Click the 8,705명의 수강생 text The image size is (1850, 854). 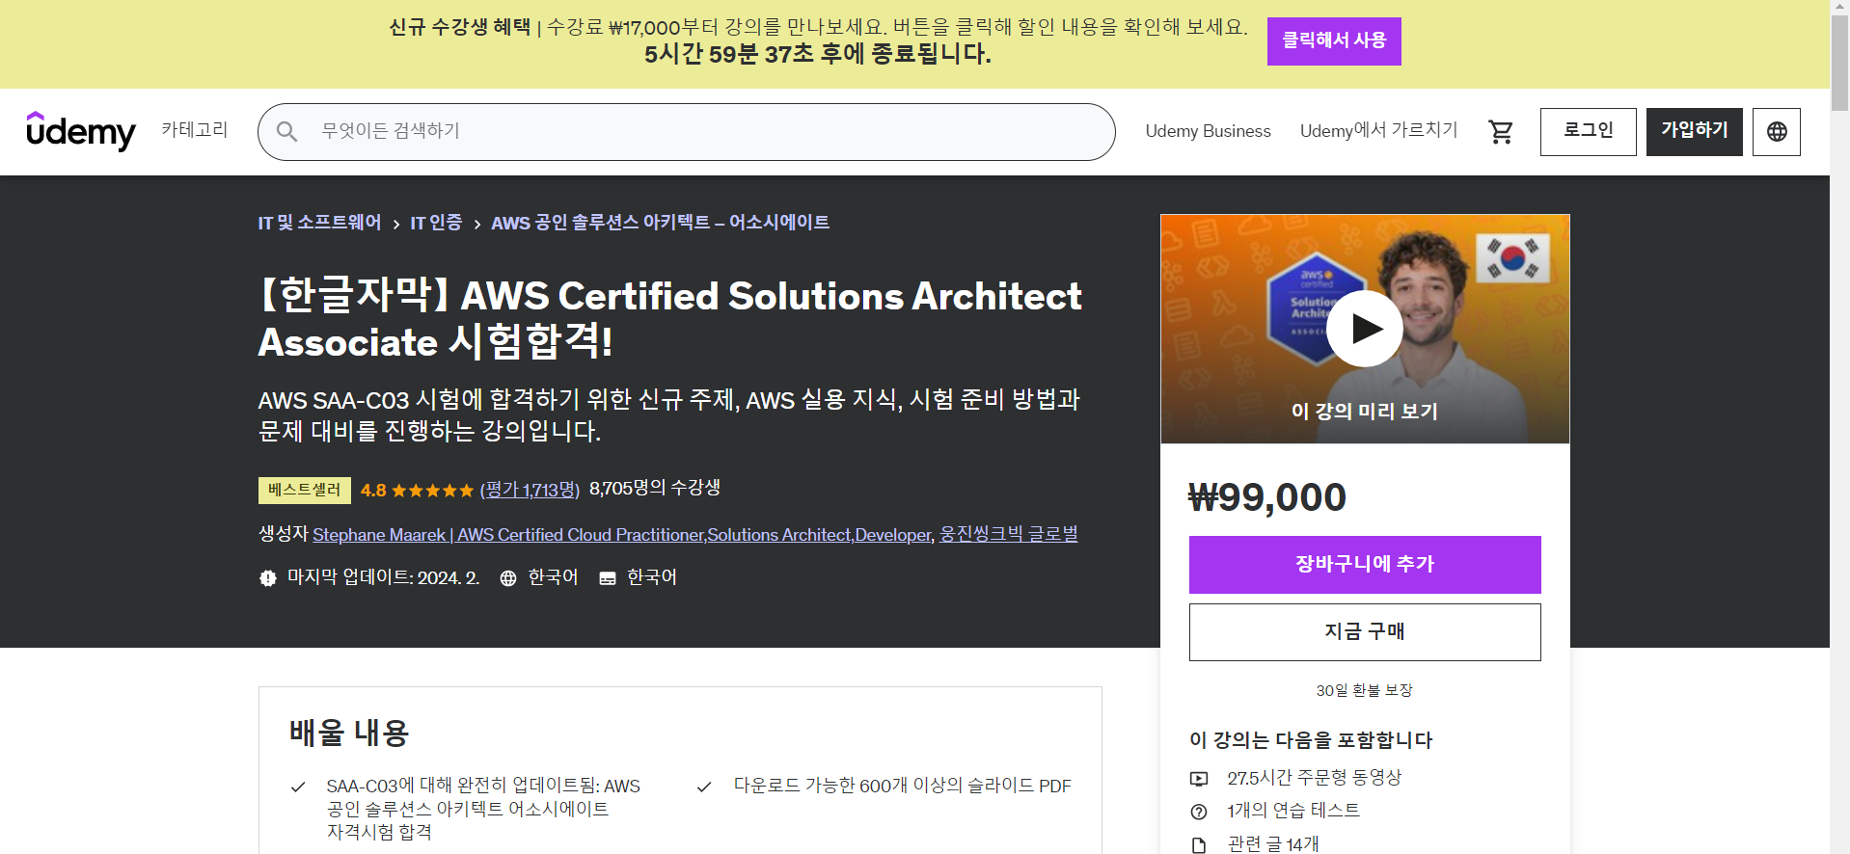click(x=655, y=489)
